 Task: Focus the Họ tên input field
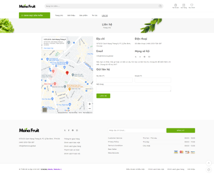tap(114, 80)
